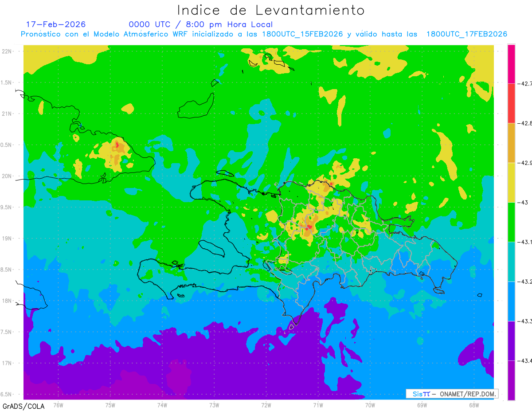Click the colorbar value '-43.1'
The image size is (532, 411).
(524, 242)
